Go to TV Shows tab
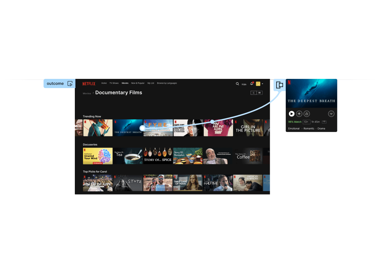The height and width of the screenshot is (272, 381). pyautogui.click(x=114, y=83)
